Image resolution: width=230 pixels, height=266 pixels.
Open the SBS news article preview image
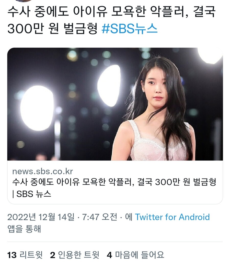point(115,104)
